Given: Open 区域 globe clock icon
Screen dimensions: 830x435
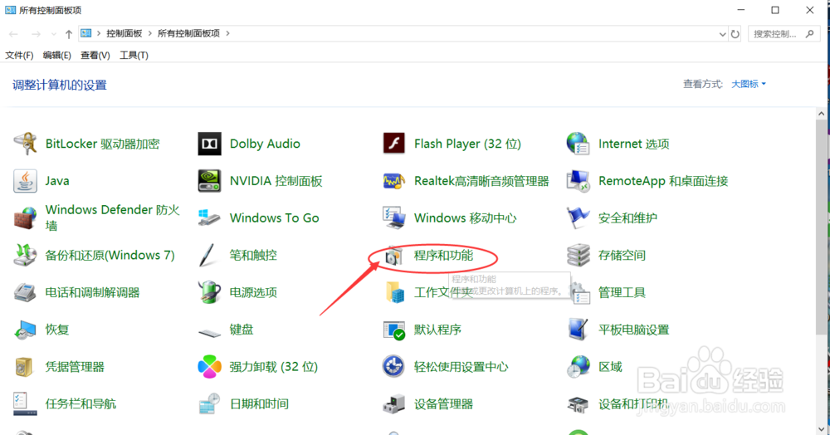Looking at the screenshot, I should 578,367.
